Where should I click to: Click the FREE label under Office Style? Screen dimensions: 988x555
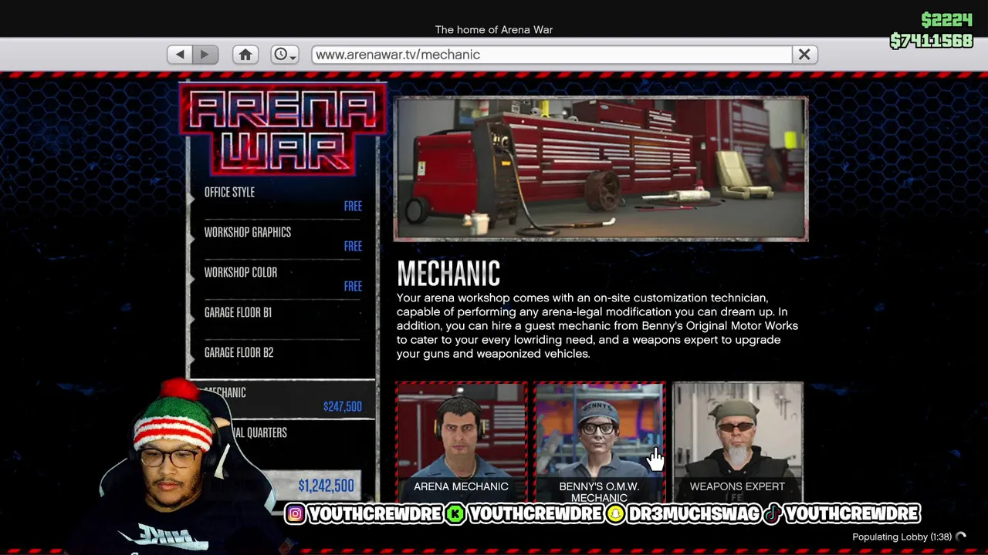[x=353, y=206]
